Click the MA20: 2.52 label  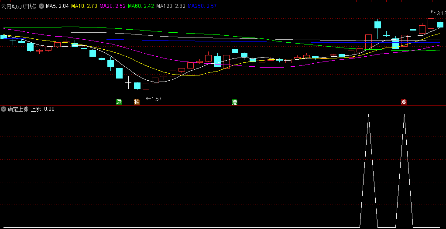tap(113, 6)
